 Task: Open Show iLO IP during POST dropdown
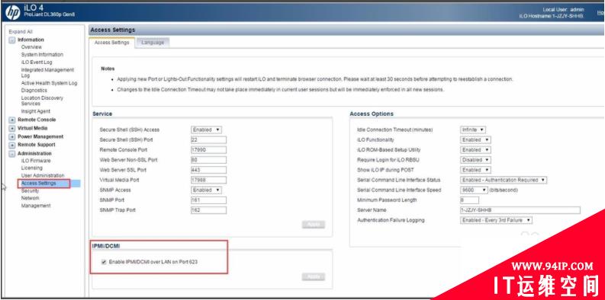click(475, 170)
